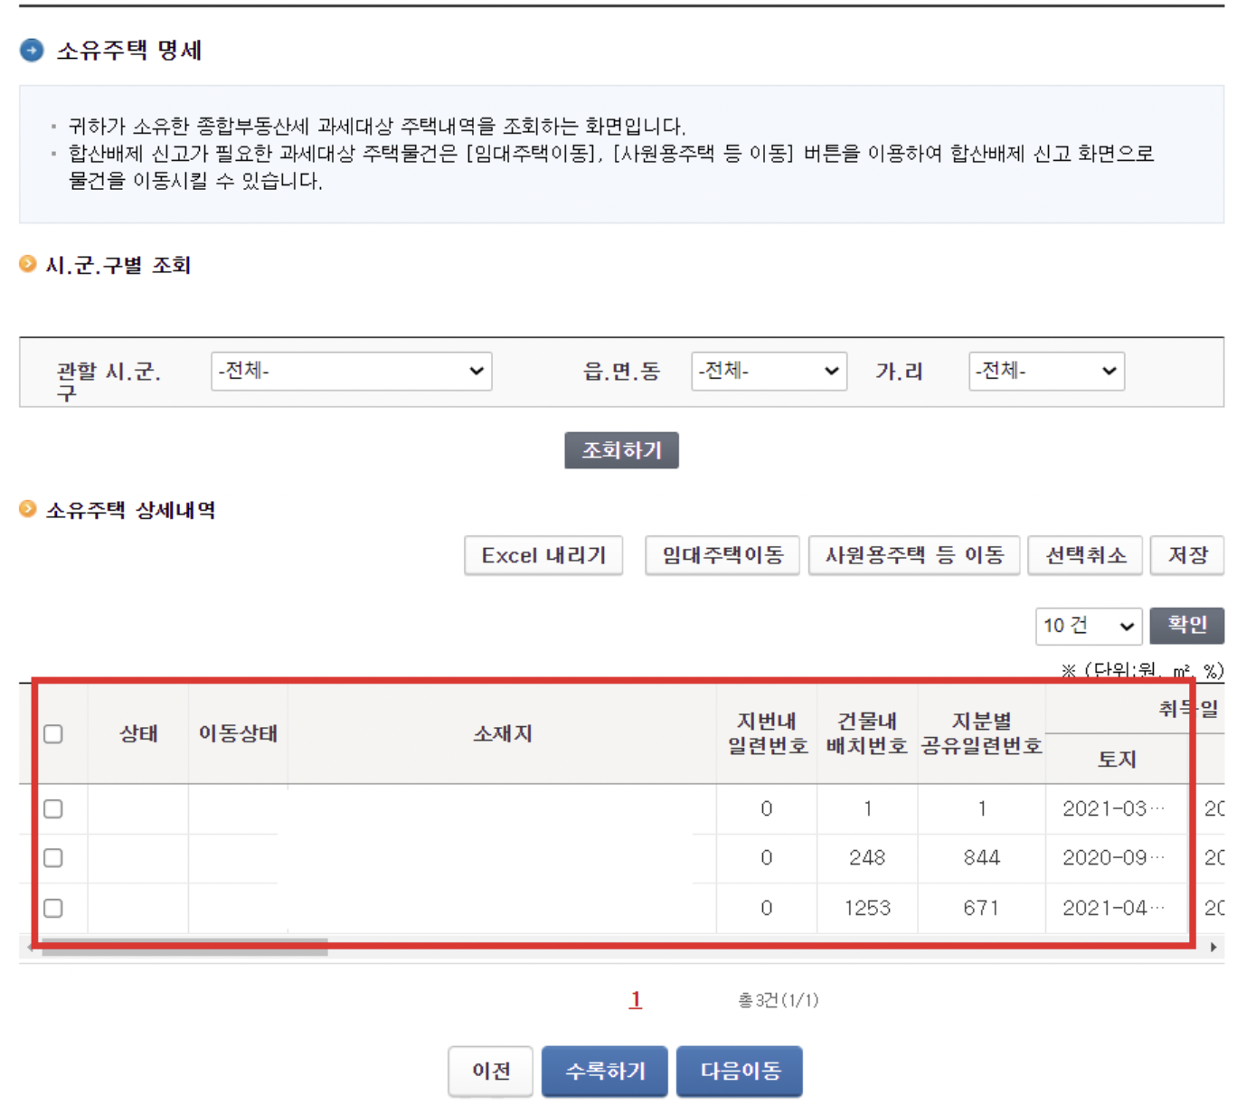Click page number 1 below the table

636,1000
